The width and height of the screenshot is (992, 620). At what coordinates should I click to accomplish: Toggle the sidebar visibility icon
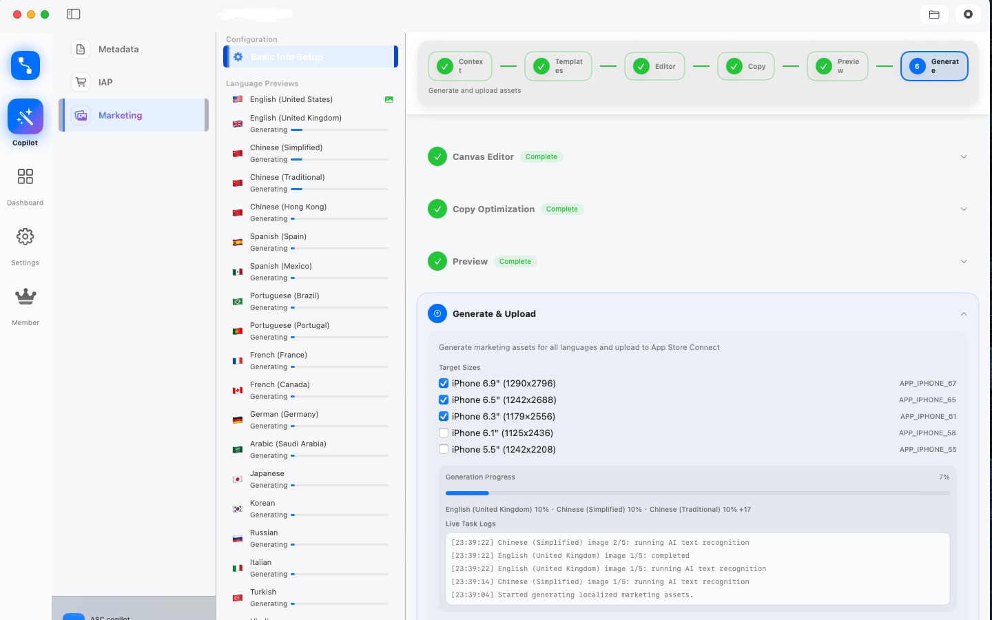pyautogui.click(x=73, y=14)
